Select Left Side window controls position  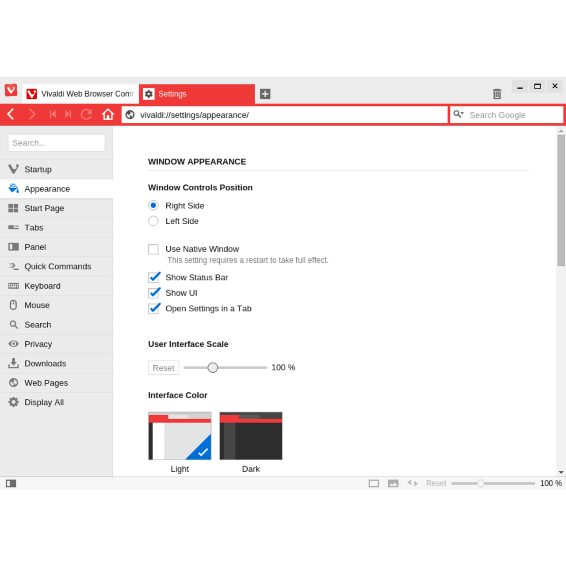point(153,221)
